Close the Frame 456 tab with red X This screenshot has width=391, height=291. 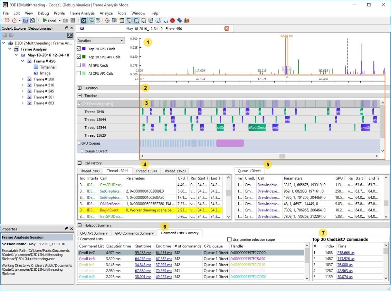(x=226, y=28)
